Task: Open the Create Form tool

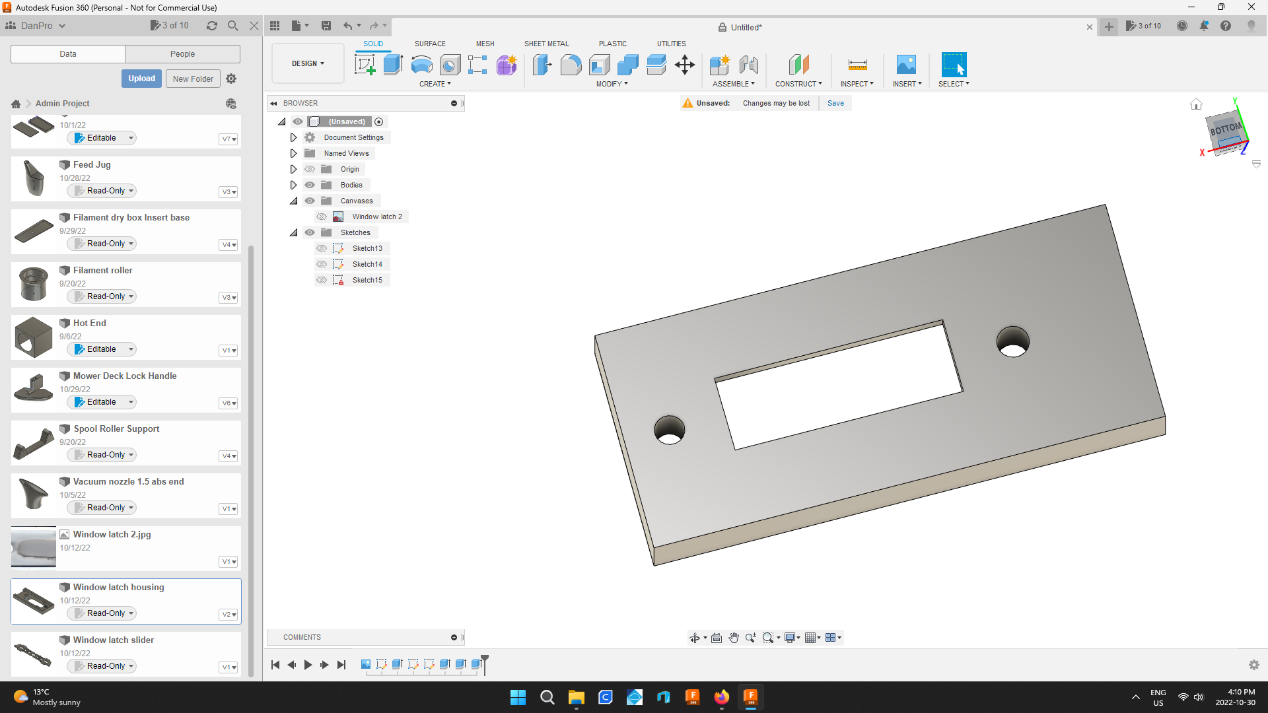Action: coord(507,65)
